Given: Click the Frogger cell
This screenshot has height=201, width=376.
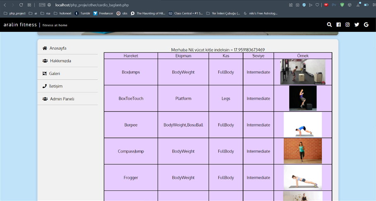Looking at the screenshot, I should [131, 177].
